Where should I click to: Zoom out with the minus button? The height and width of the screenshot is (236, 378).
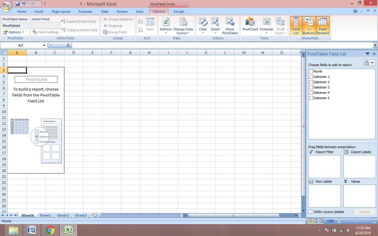339,221
